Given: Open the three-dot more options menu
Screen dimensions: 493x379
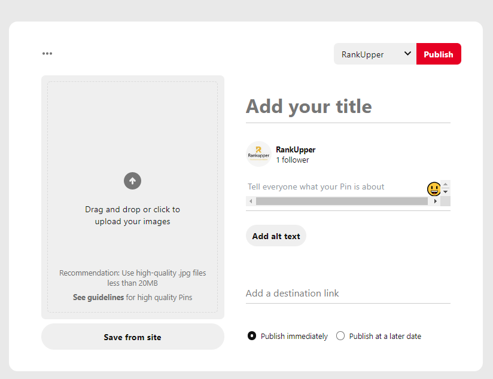Looking at the screenshot, I should point(47,53).
